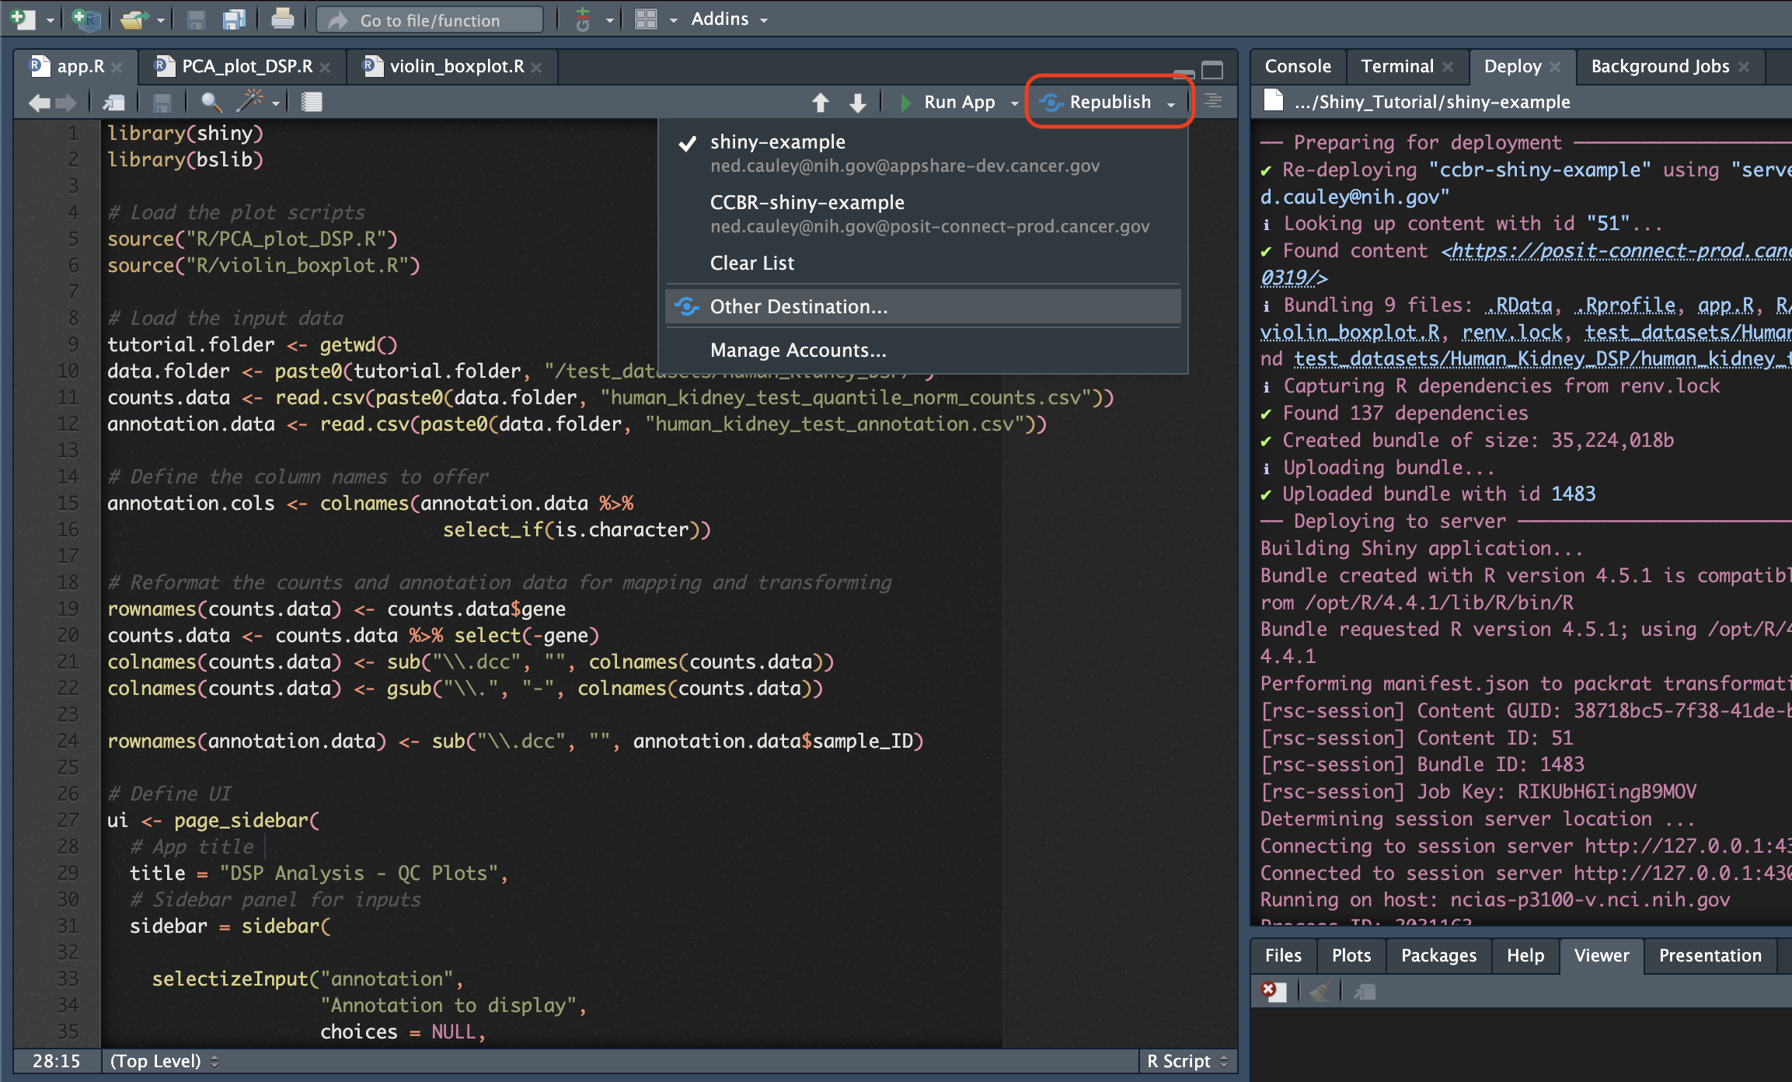Click the go to previous section up arrow
The image size is (1792, 1082).
(820, 102)
